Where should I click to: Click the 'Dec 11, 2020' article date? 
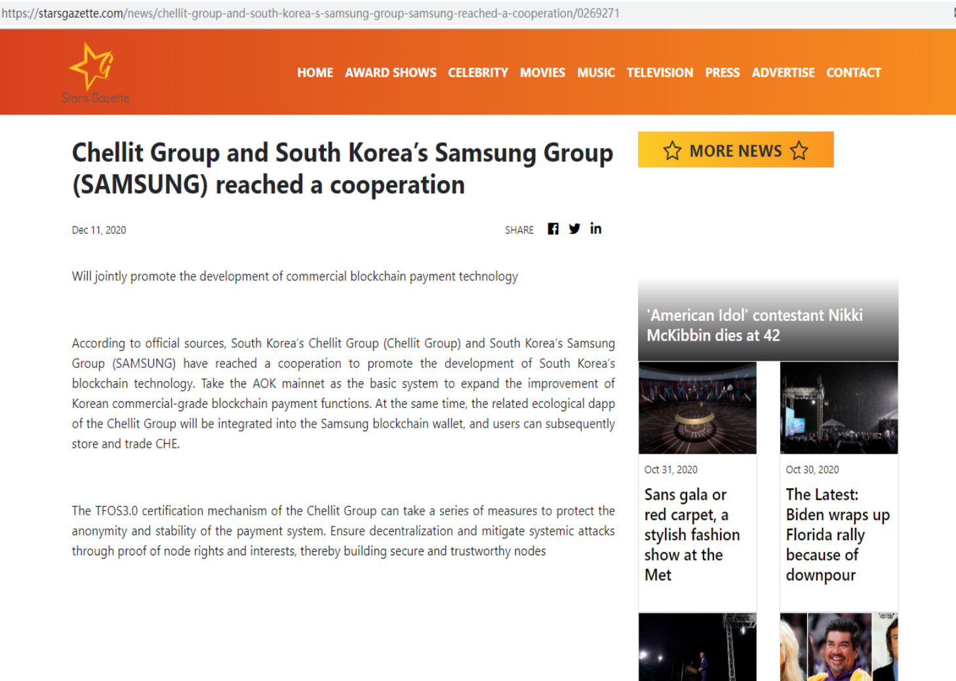tap(99, 230)
